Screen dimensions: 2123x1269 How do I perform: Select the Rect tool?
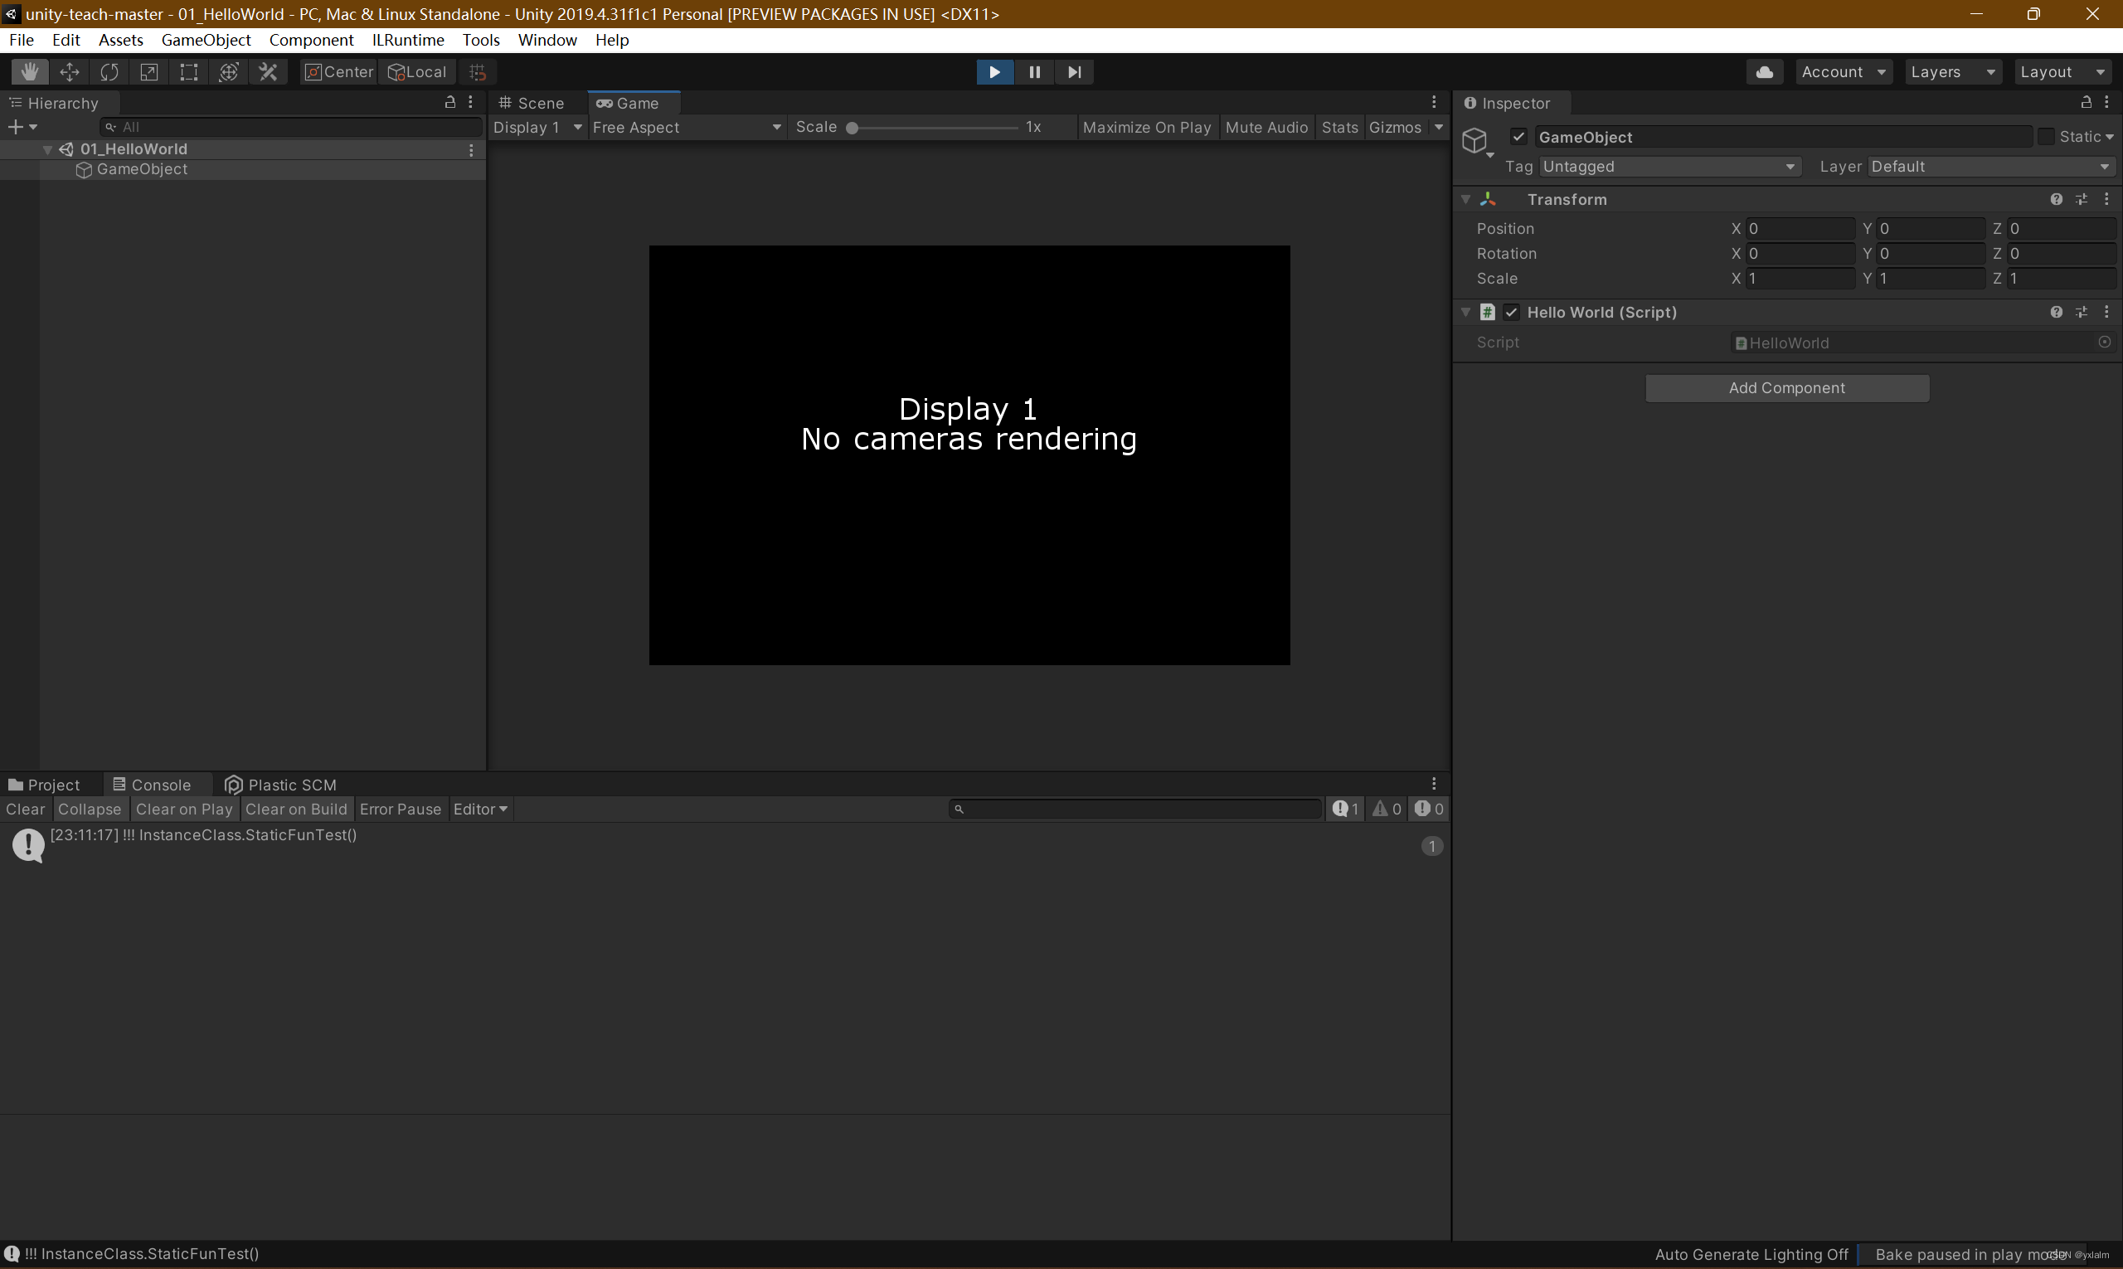pyautogui.click(x=188, y=72)
